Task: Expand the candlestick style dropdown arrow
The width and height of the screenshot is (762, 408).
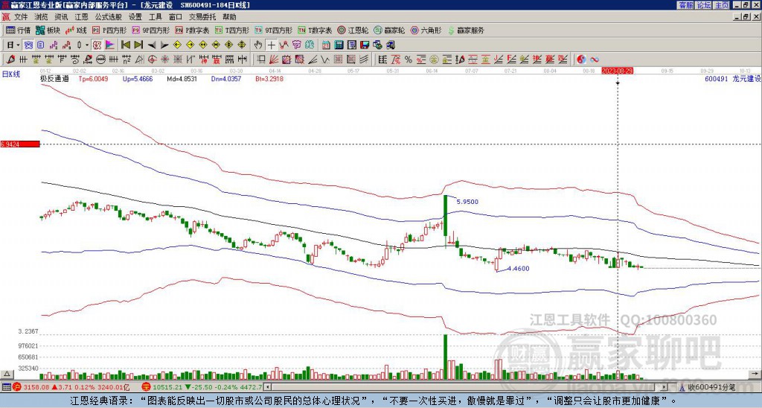Action: [87, 45]
